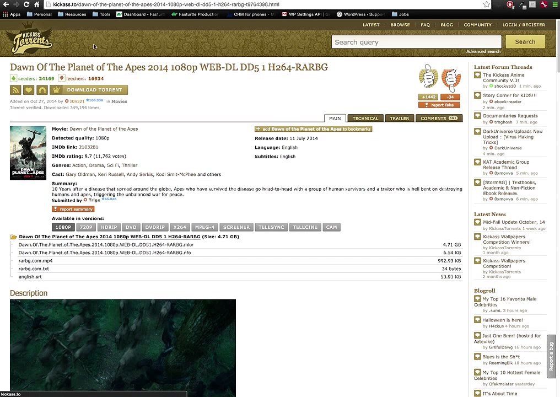The image size is (560, 397).
Task: Click Mid-Fall Update news icon
Action: tap(477, 222)
